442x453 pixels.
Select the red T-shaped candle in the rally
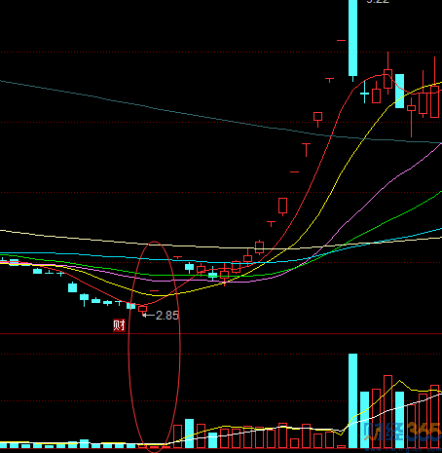coord(306,149)
